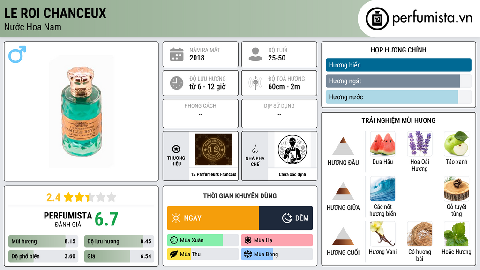This screenshot has width=480, height=270.
Task: Click the sillage icon beside Độ toả hương
Action: [255, 83]
